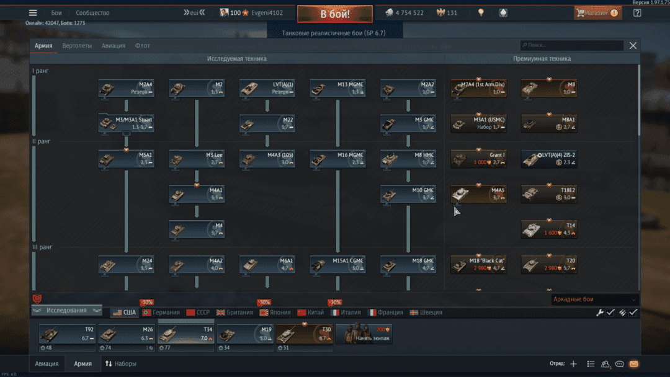The height and width of the screenshot is (377, 670).
Task: Click the lightbulb hints icon
Action: pos(481,13)
